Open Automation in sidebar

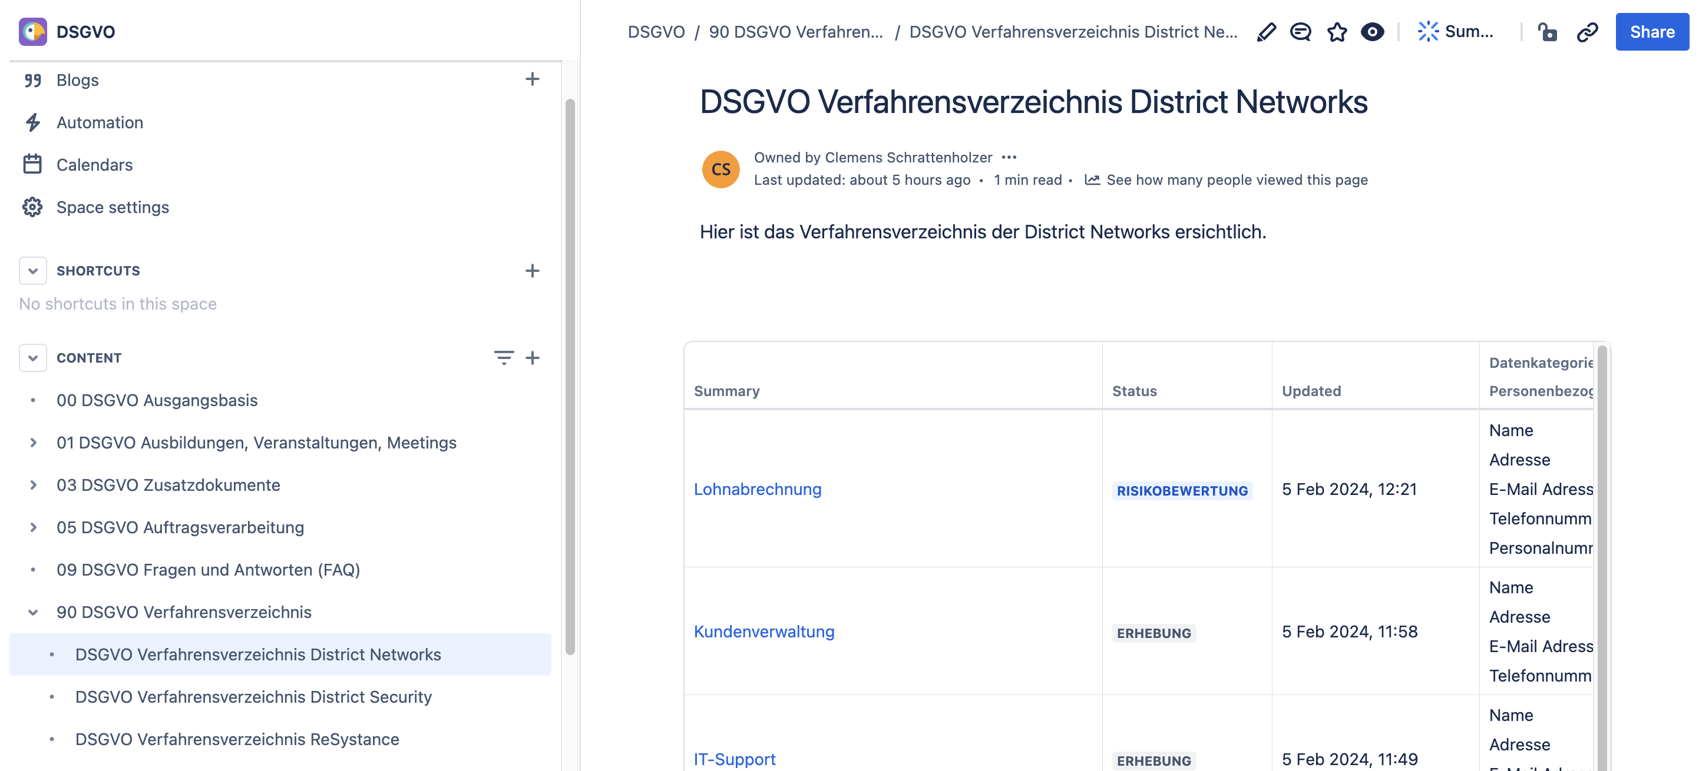point(100,122)
